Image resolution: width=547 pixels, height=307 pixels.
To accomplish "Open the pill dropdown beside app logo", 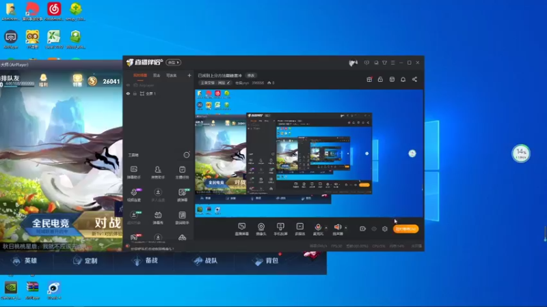I will point(174,62).
